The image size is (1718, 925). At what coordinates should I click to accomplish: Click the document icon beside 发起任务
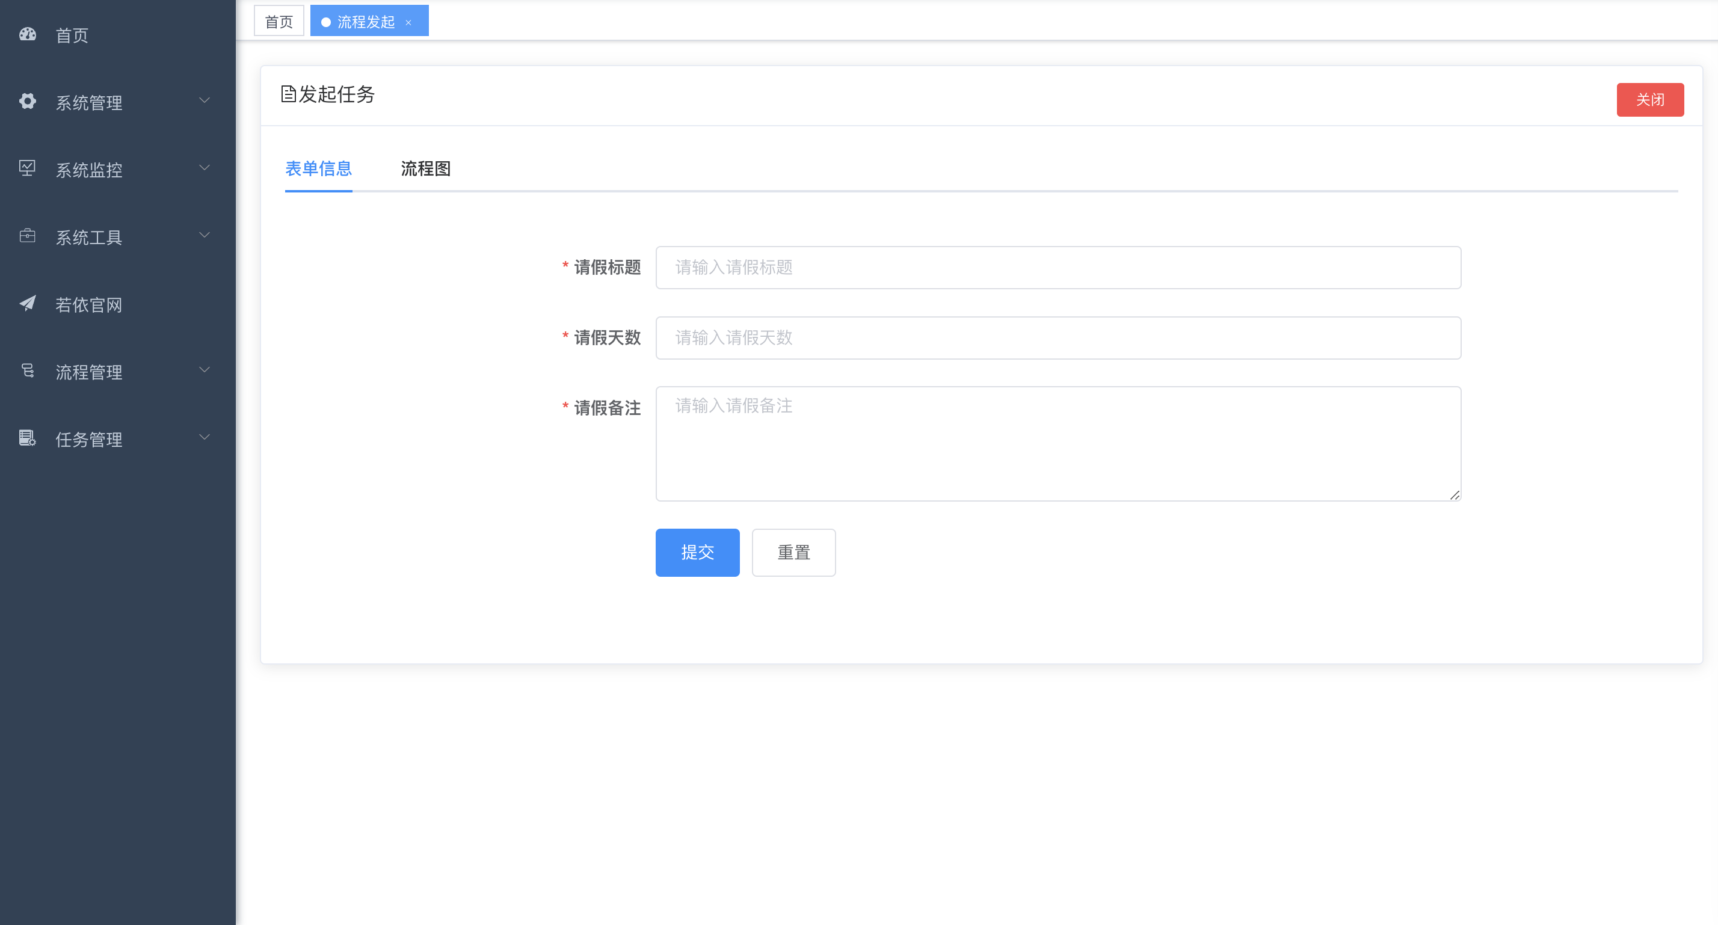coord(288,94)
